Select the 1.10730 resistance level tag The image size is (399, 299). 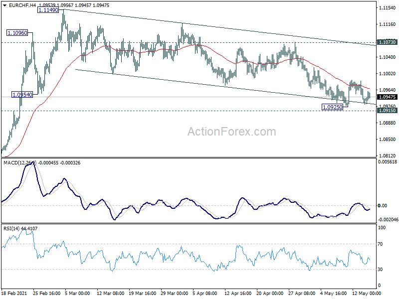388,42
